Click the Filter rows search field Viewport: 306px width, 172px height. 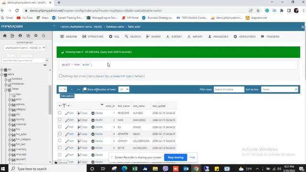point(229,89)
